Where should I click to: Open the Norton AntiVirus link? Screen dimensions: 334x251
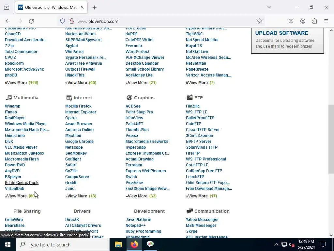[x=80, y=34]
